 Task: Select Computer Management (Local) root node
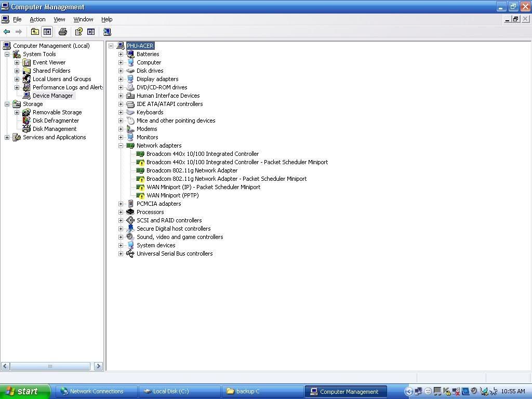click(51, 46)
